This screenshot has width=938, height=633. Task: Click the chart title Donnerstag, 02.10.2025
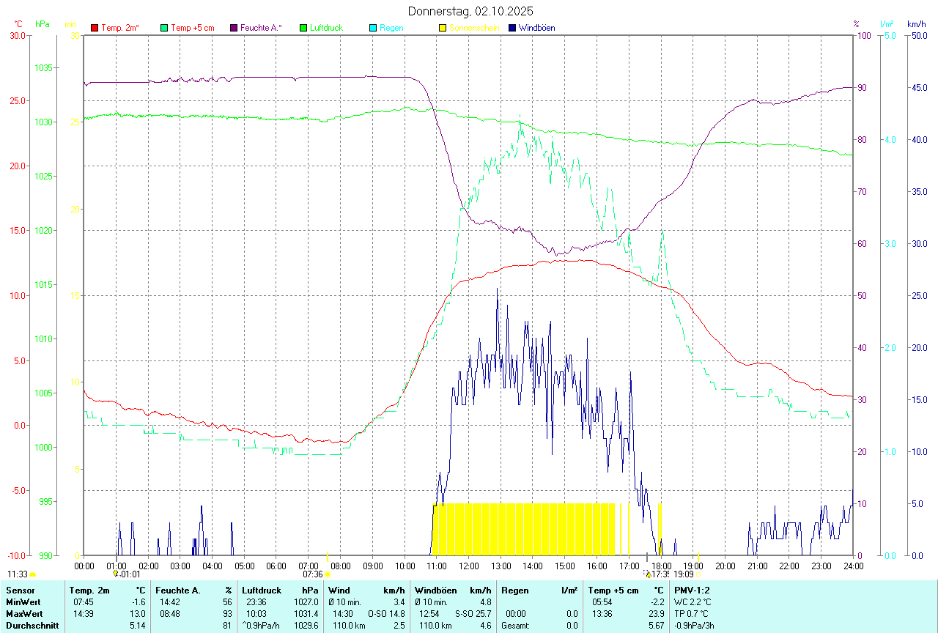470,11
